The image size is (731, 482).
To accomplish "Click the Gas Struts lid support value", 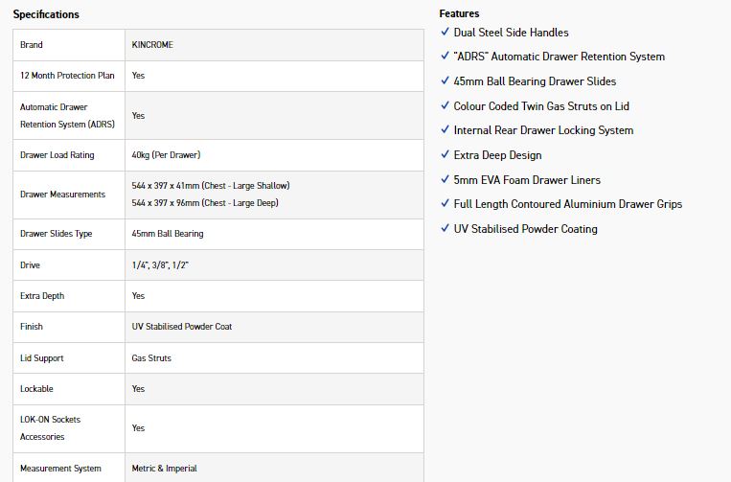I will click(151, 357).
